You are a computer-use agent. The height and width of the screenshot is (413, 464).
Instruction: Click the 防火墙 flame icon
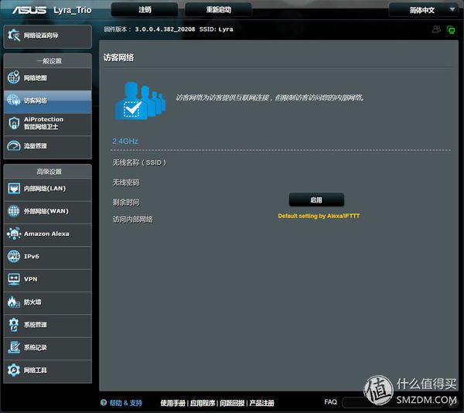coord(13,302)
